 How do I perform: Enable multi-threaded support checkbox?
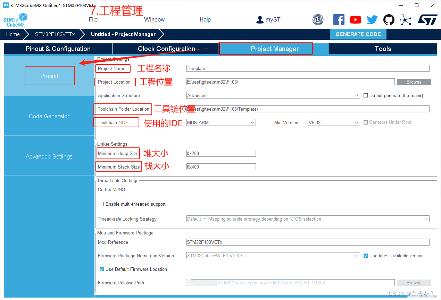102,204
